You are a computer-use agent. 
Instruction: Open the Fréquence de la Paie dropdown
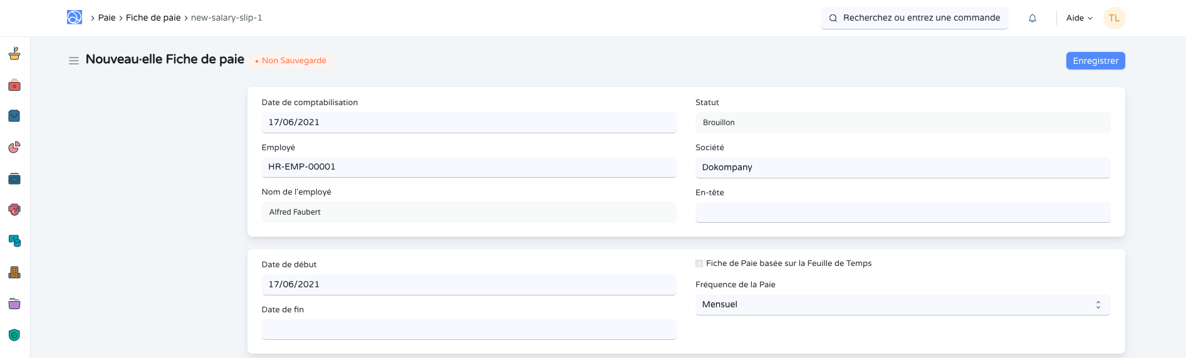(x=902, y=305)
